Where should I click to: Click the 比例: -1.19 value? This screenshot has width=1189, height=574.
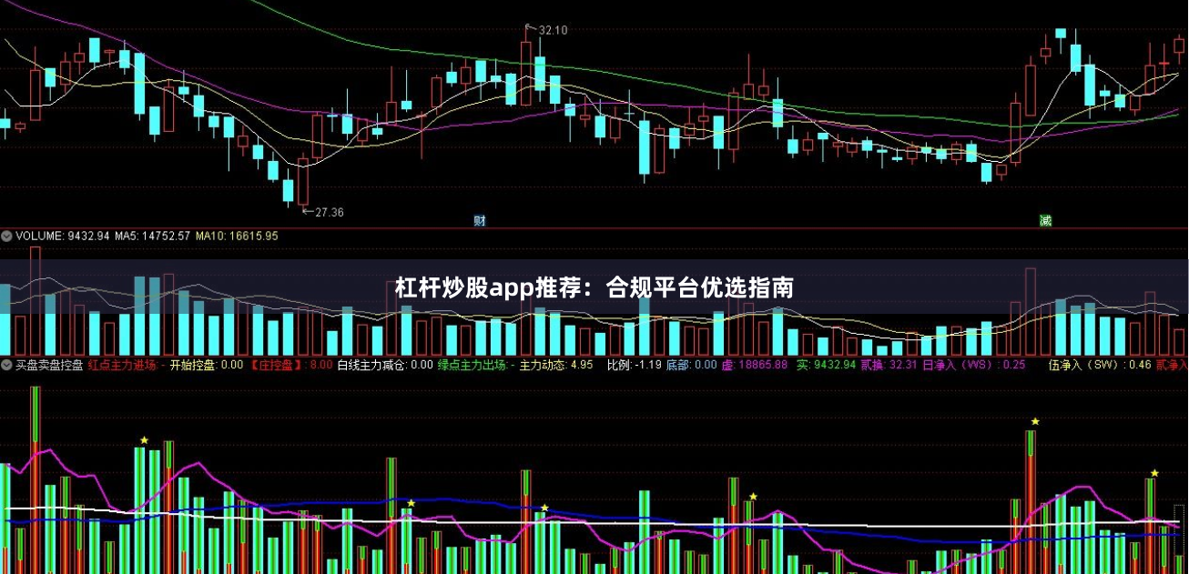pyautogui.click(x=634, y=365)
